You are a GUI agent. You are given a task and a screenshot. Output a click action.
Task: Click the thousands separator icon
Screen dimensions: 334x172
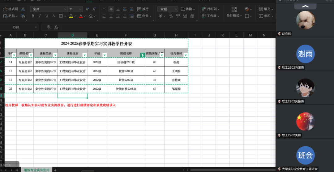click(178, 16)
